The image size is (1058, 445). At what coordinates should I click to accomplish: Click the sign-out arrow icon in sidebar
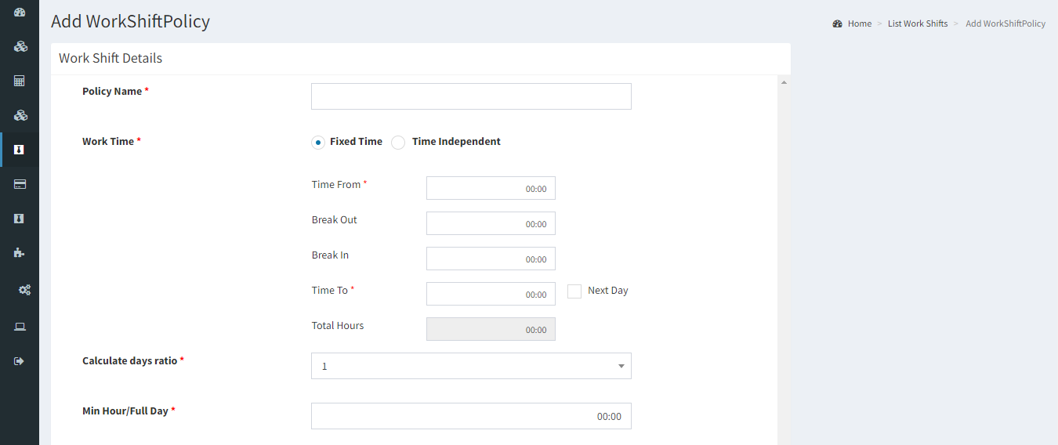click(20, 361)
